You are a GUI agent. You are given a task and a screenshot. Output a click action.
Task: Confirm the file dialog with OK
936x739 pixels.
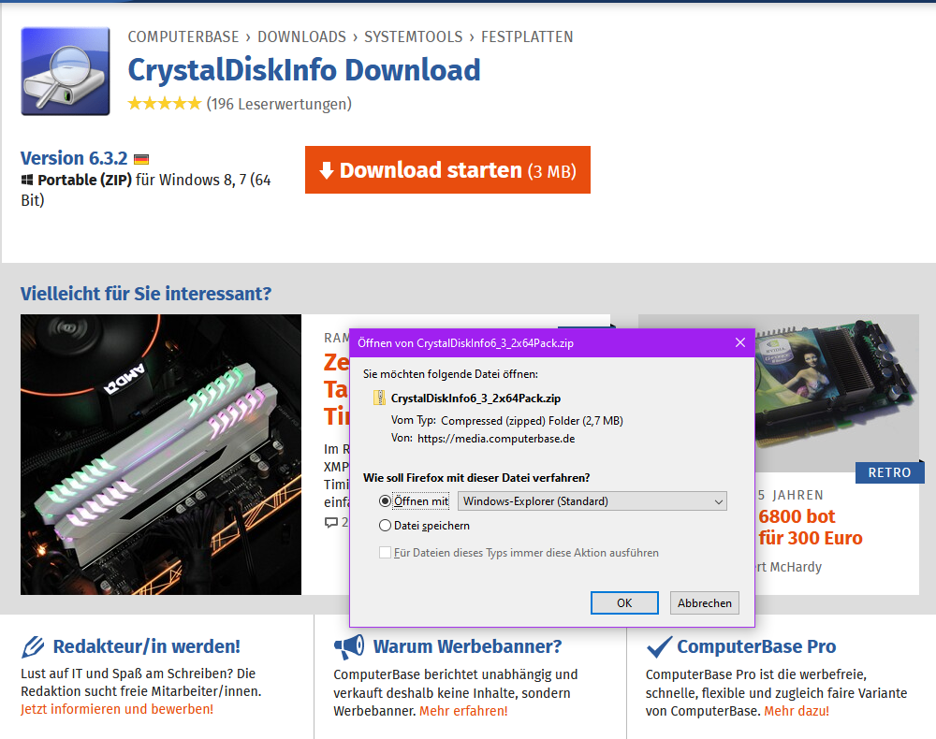(x=624, y=603)
